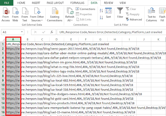Select row 12 header
This screenshot has width=166, height=116.
point(3,94)
